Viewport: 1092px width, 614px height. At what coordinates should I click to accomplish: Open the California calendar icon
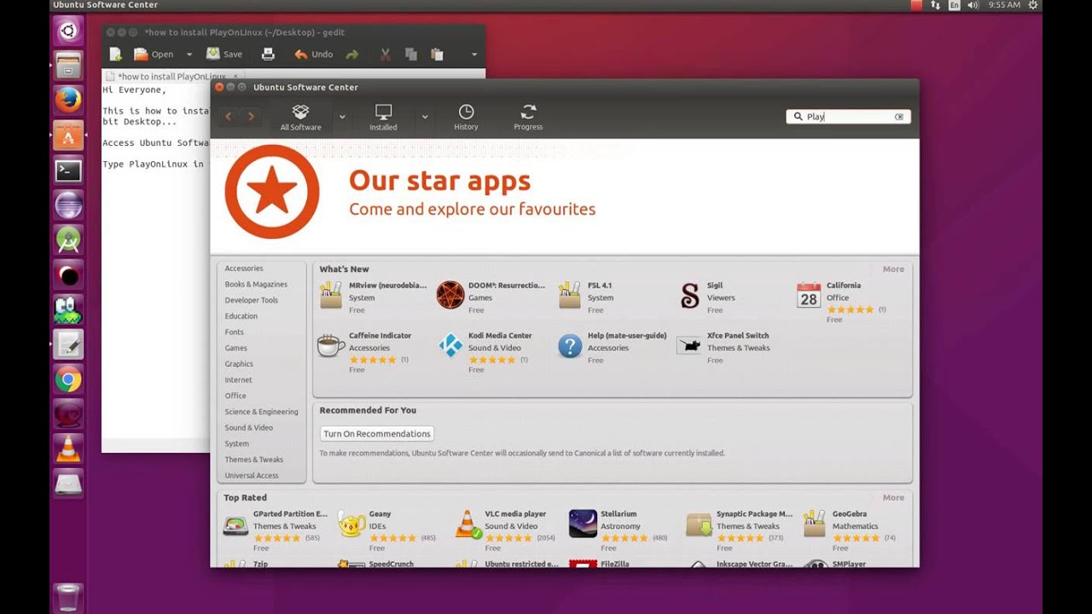pyautogui.click(x=809, y=295)
